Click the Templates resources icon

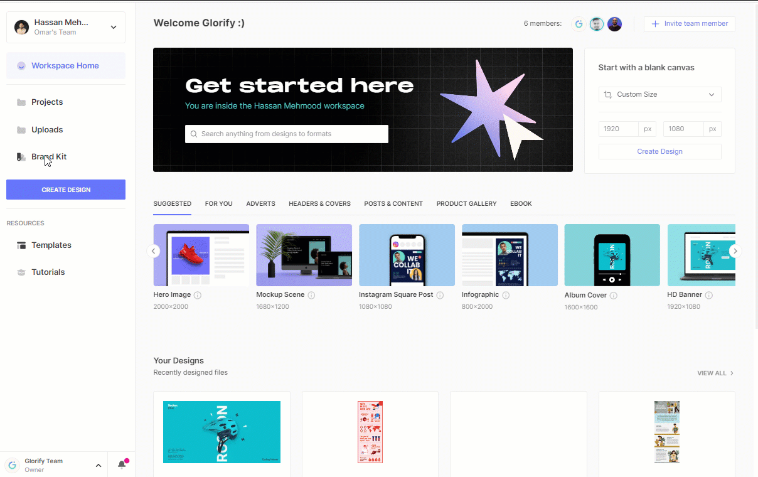21,245
